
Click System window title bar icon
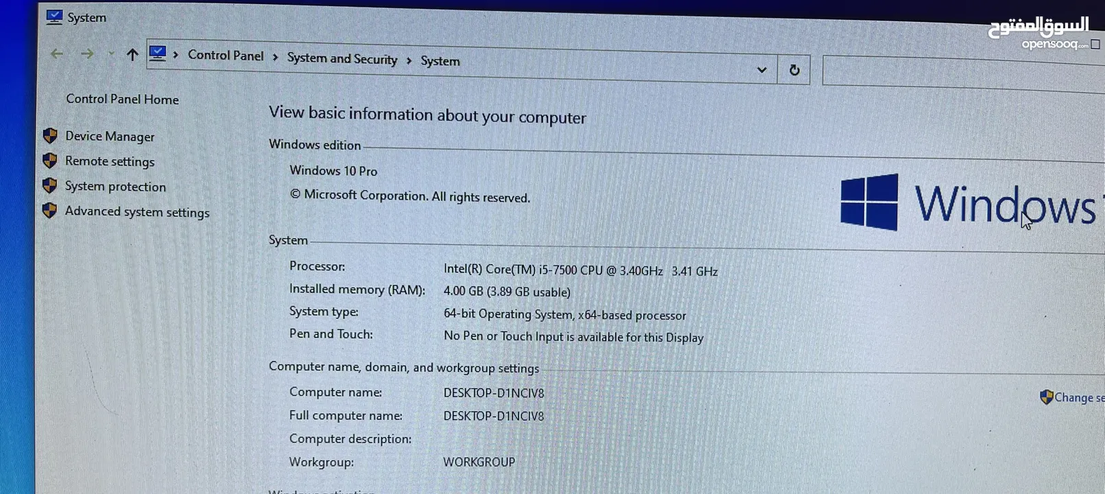pos(54,16)
